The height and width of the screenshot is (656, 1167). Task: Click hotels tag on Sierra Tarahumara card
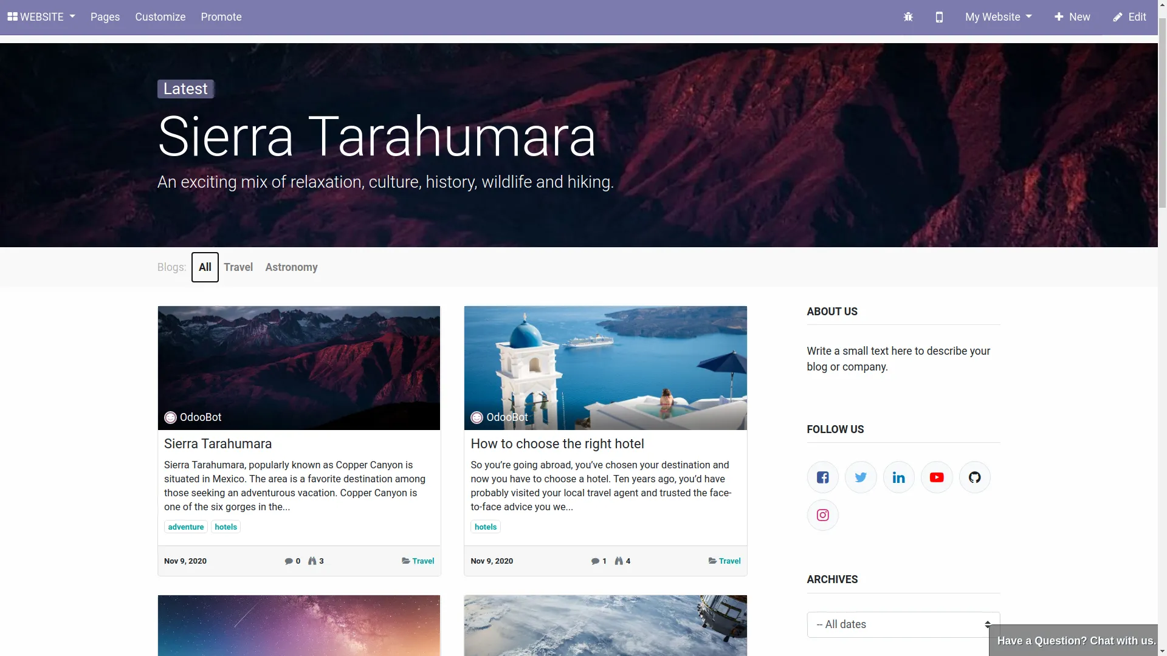[x=225, y=527]
